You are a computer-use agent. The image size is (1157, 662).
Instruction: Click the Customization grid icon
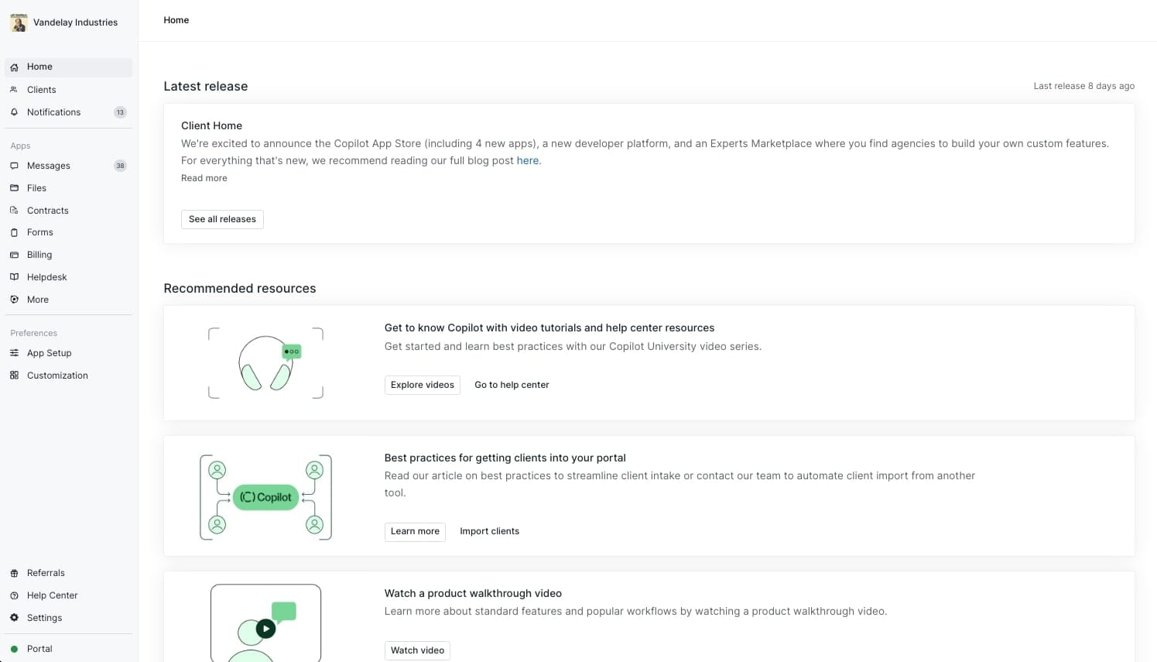tap(14, 376)
